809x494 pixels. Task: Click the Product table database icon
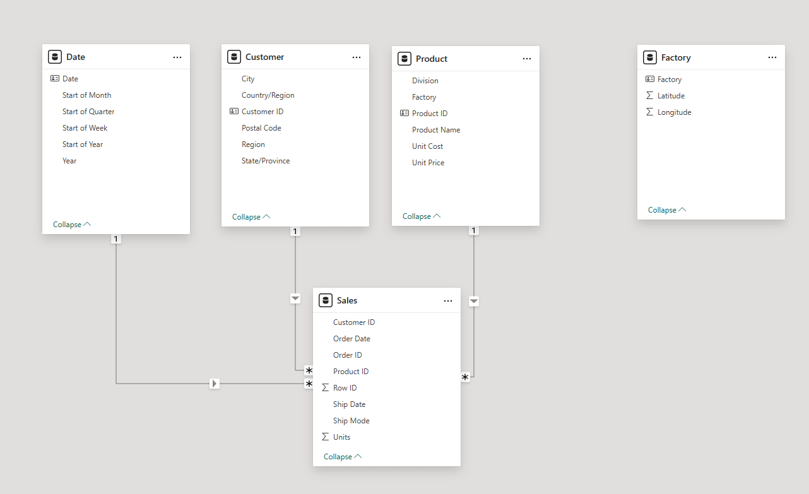(404, 59)
